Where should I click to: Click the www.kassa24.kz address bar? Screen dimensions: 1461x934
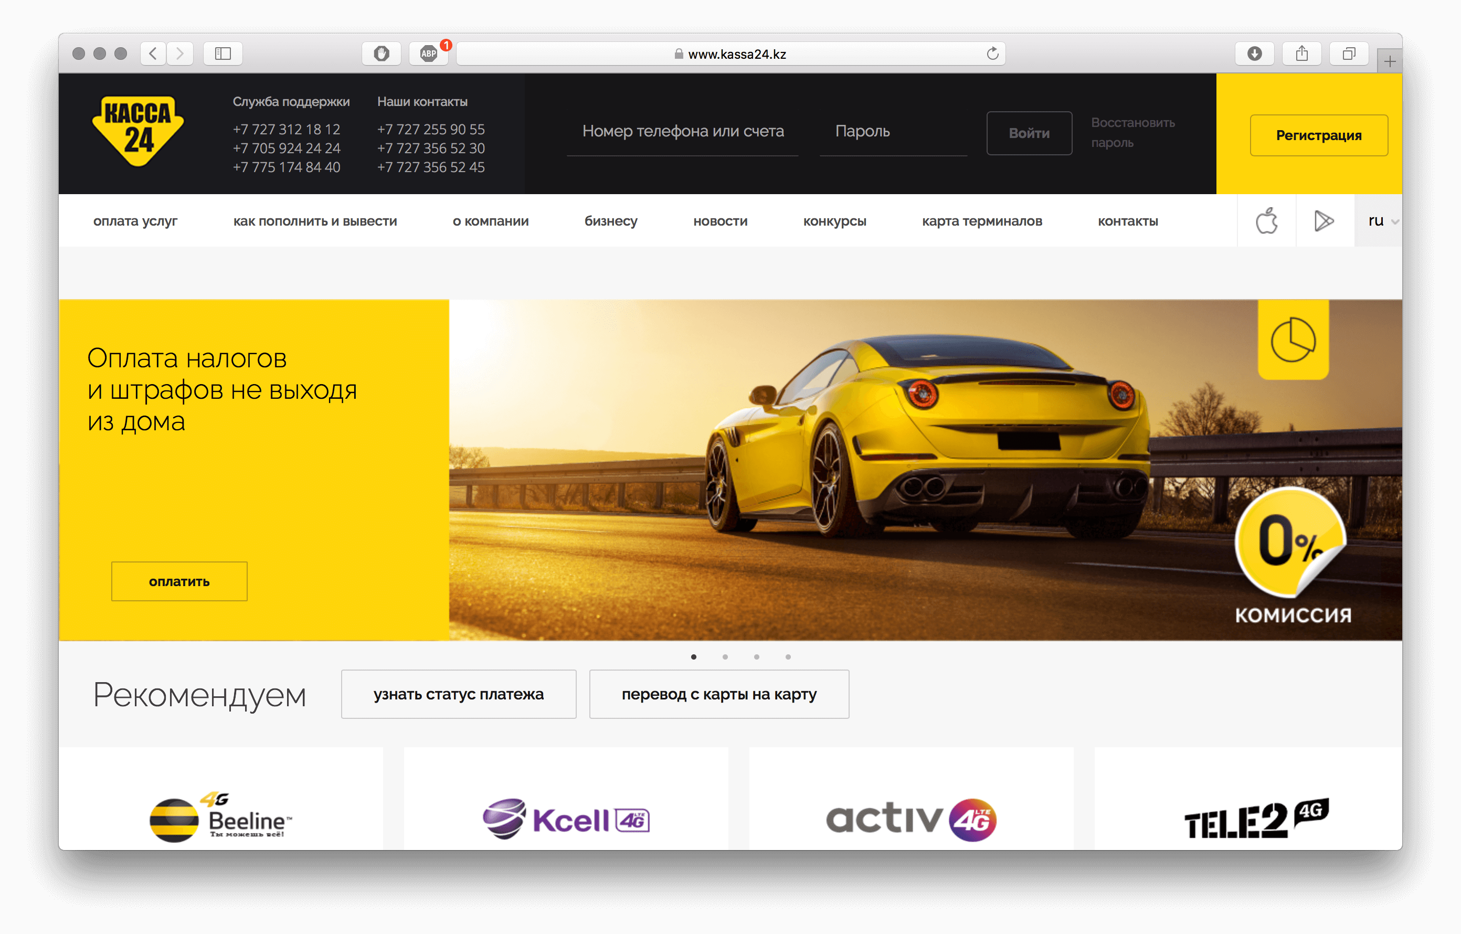[x=730, y=54]
